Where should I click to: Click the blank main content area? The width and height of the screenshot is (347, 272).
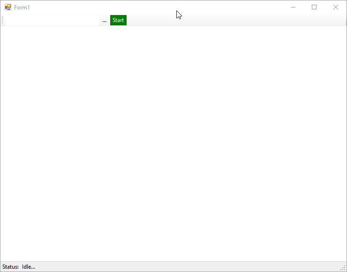coord(173,141)
